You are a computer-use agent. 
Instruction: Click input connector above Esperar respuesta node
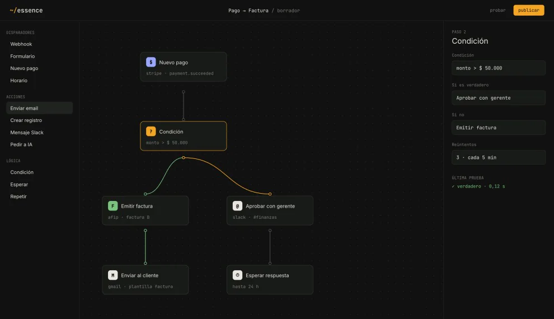coord(270,263)
